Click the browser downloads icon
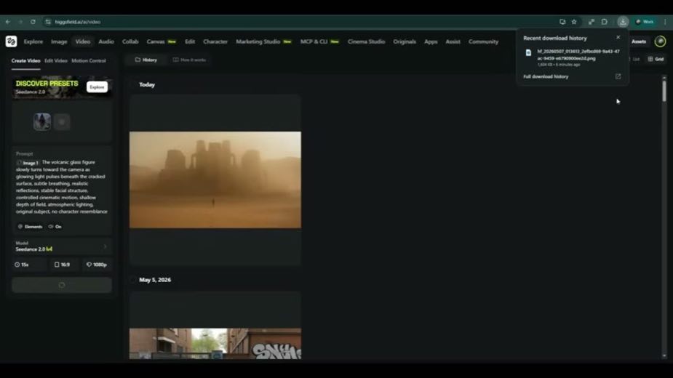 pyautogui.click(x=623, y=22)
